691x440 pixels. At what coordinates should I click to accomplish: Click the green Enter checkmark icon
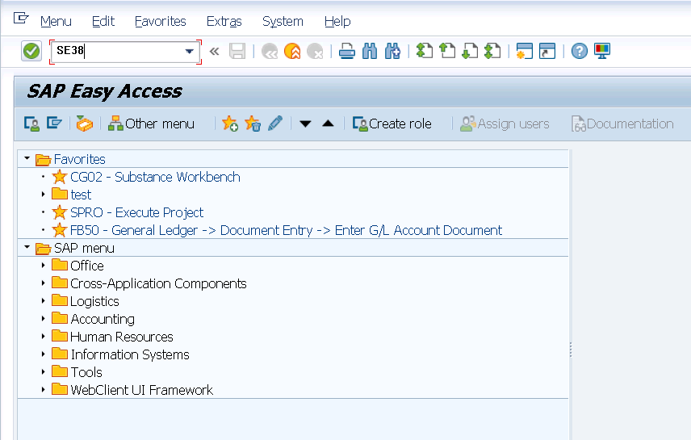pos(31,51)
